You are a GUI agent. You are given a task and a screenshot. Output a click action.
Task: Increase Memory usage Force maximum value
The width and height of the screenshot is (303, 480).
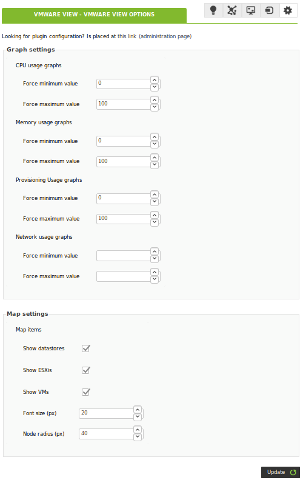pyautogui.click(x=155, y=158)
